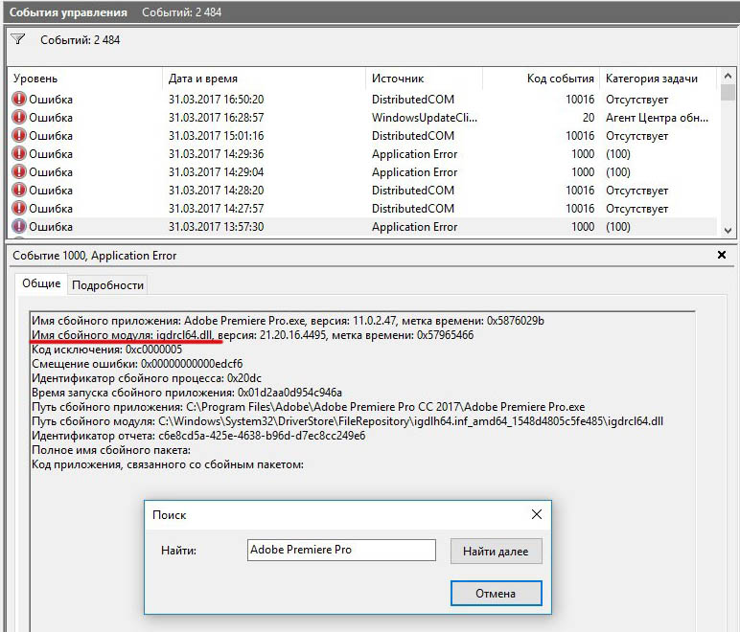Image resolution: width=740 pixels, height=632 pixels.
Task: Sort by Источник column header
Action: tap(424, 79)
